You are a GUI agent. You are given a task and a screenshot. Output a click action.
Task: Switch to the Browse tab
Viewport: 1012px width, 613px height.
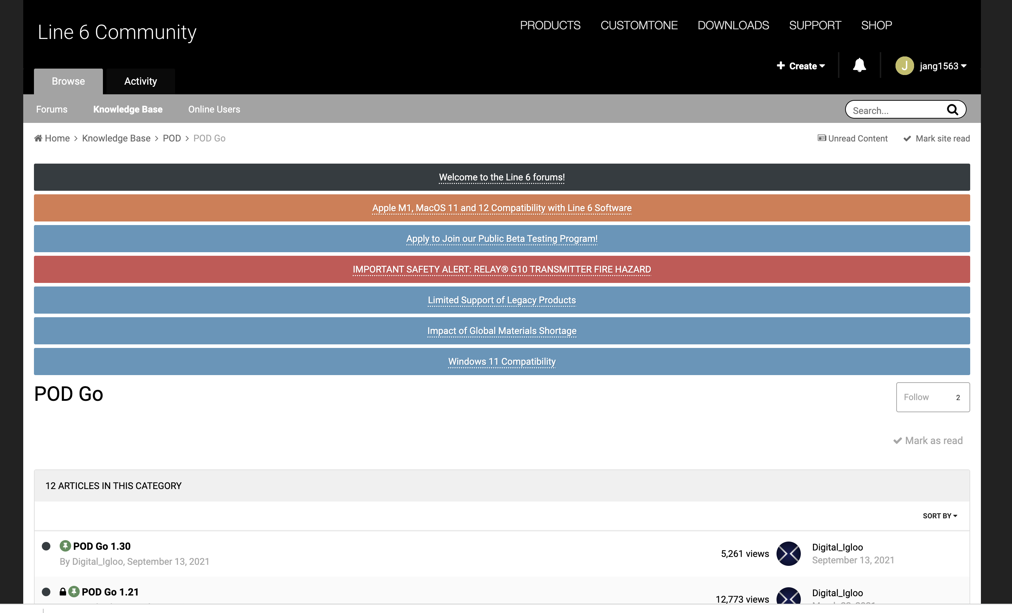68,81
